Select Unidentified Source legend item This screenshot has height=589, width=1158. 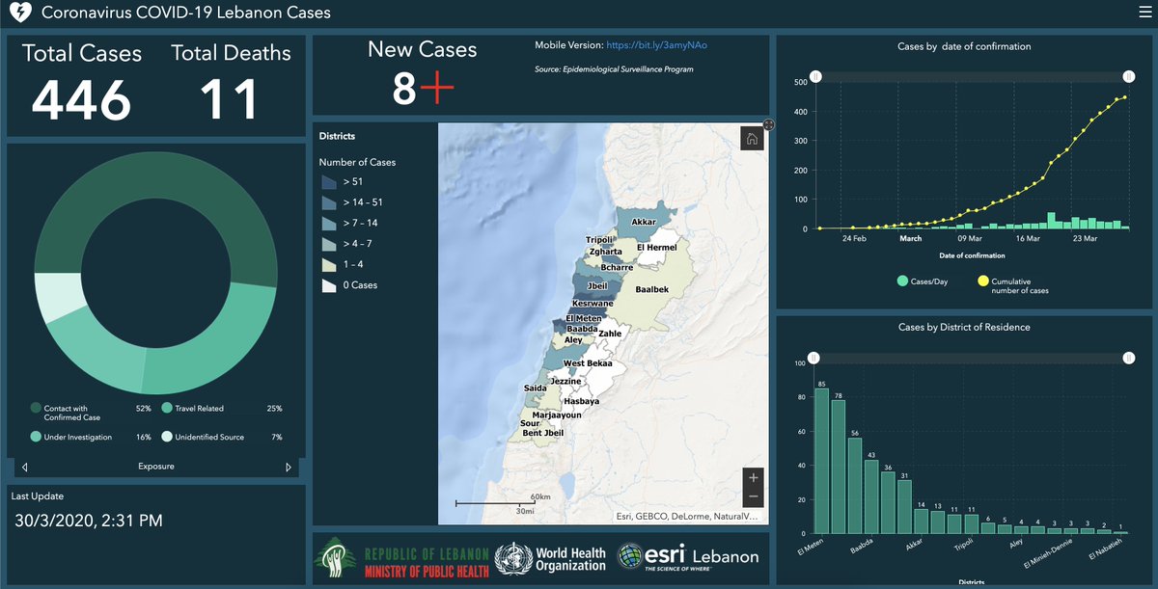222,437
